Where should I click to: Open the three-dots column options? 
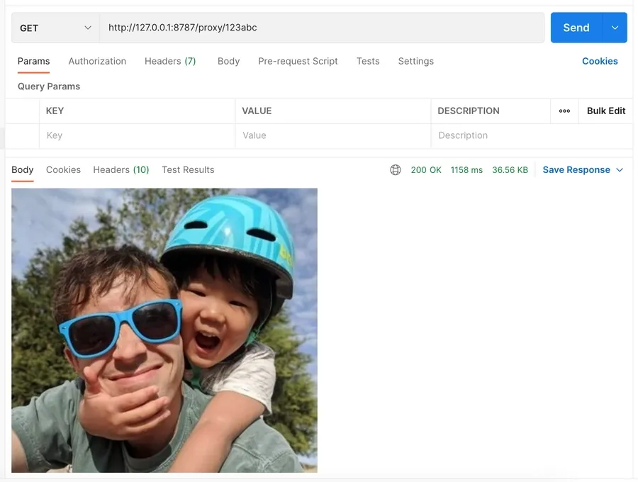pyautogui.click(x=564, y=111)
